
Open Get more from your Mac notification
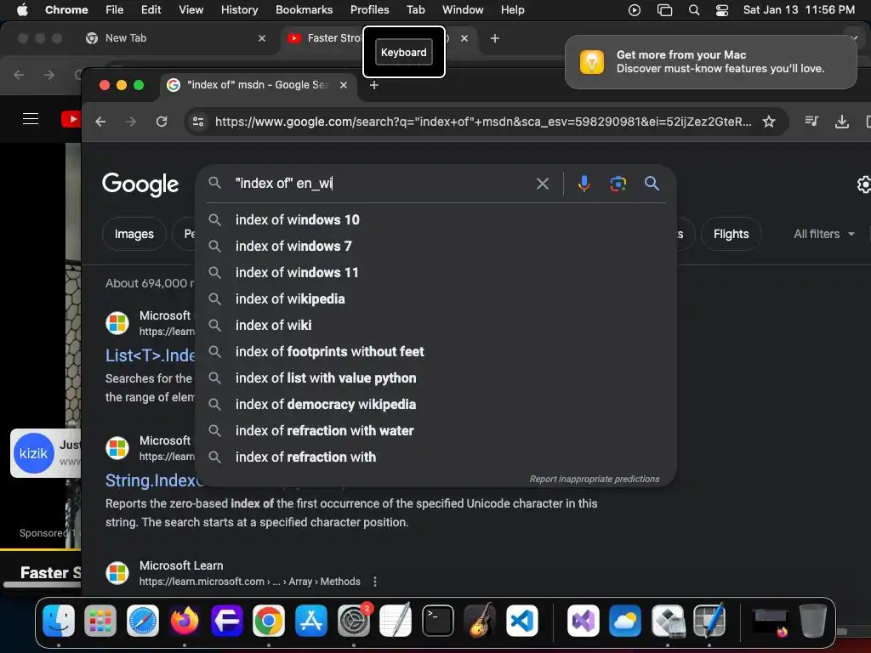711,61
